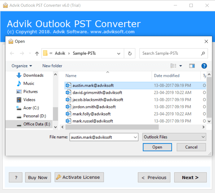
Task: Open recent locations dropdown arrow
Action: click(x=30, y=53)
